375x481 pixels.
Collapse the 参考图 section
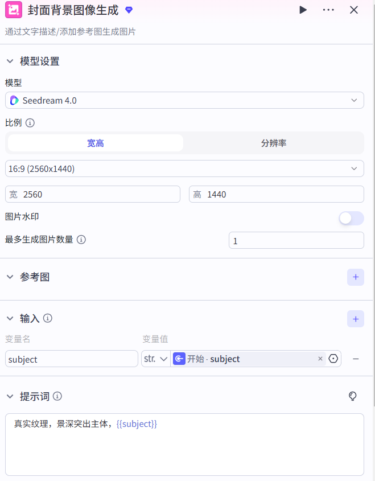point(10,277)
